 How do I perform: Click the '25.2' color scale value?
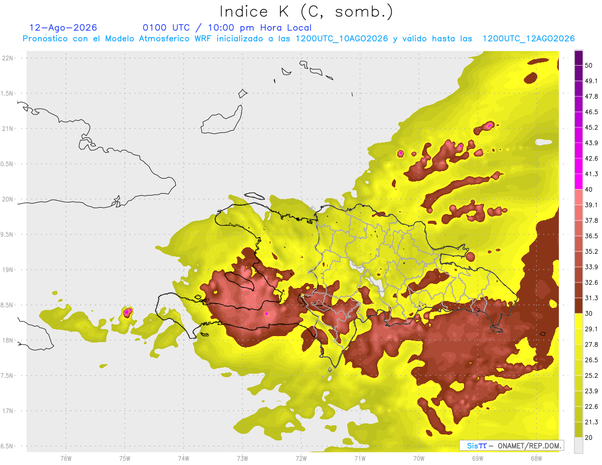[591, 376]
